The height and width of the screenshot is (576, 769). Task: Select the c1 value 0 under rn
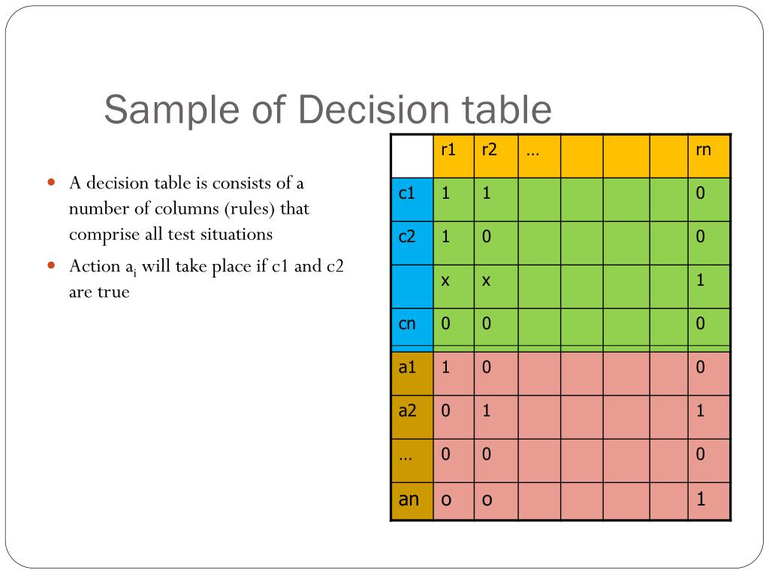tap(709, 199)
